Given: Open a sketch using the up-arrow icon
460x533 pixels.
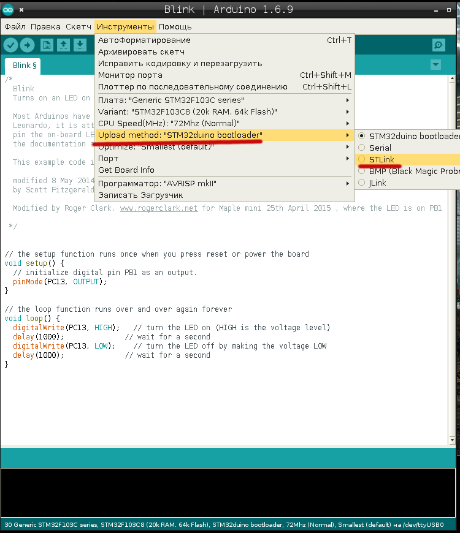Looking at the screenshot, I should tap(63, 45).
